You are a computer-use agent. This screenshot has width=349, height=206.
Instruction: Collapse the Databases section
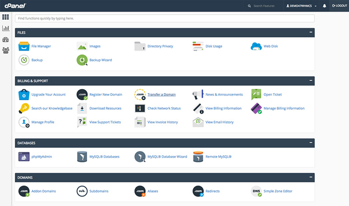[310, 143]
